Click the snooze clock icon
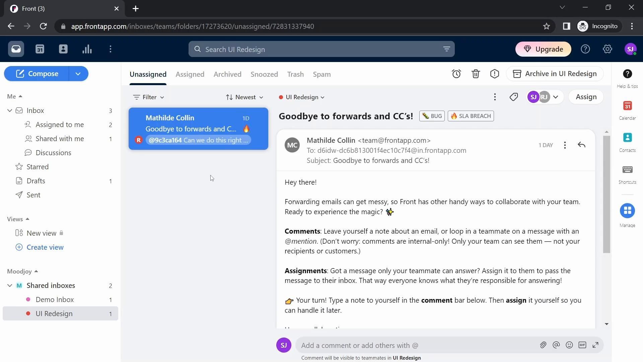Screen dimensions: 643x362 (x=456, y=74)
